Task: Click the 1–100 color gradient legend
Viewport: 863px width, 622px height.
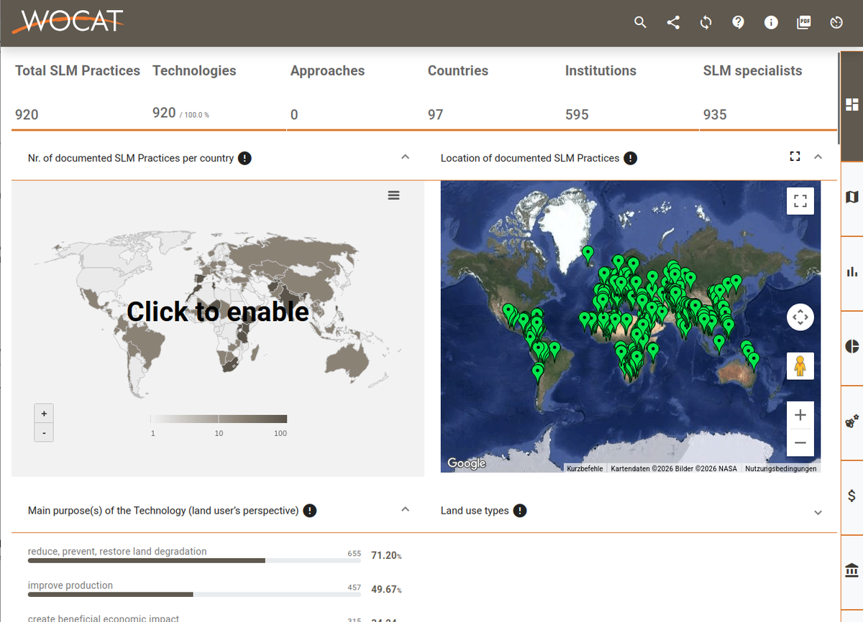Action: click(x=218, y=419)
